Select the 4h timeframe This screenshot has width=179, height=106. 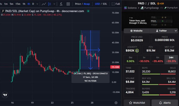pos(29,4)
